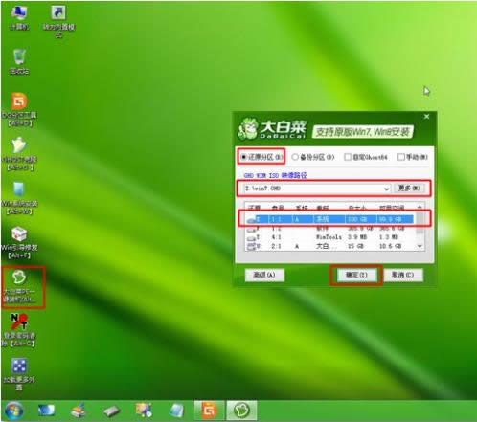This screenshot has width=477, height=422.
Task: Click the Windows Start orb
Action: pos(13,411)
